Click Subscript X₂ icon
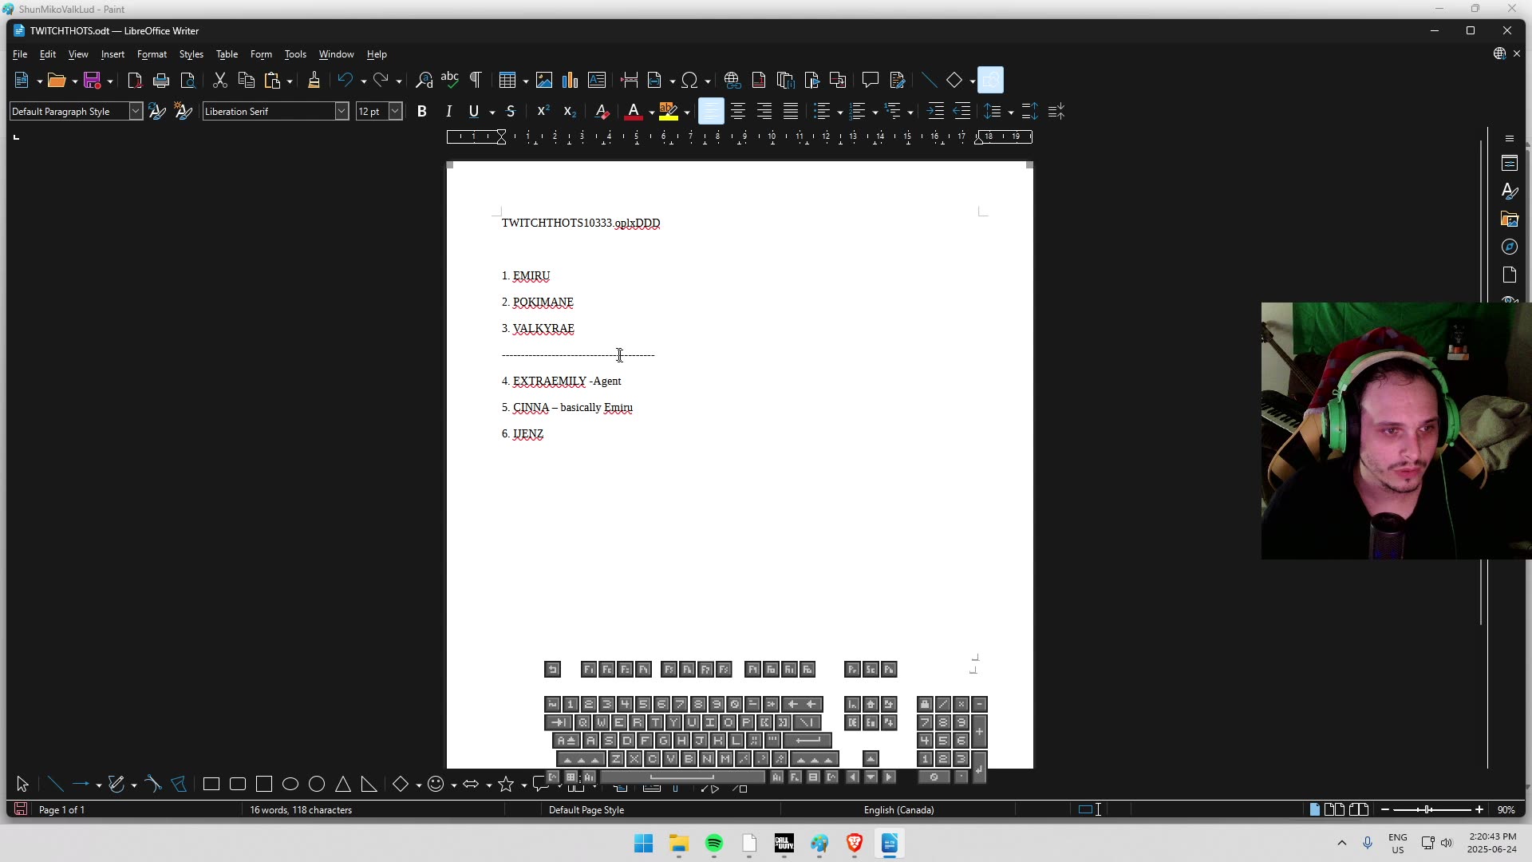 570,111
